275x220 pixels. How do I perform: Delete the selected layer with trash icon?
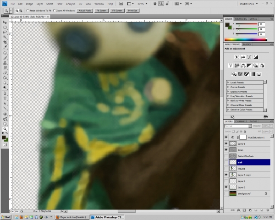[268, 210]
